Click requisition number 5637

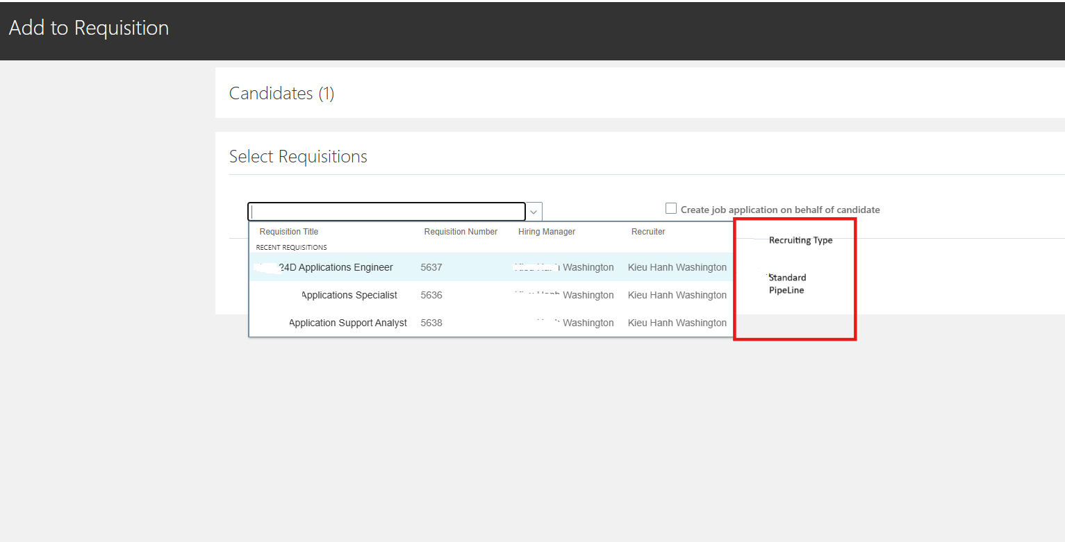pyautogui.click(x=431, y=267)
